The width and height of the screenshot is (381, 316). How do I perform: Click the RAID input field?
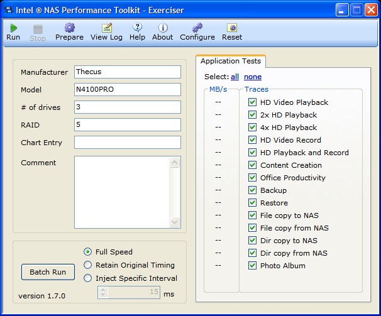pyautogui.click(x=128, y=124)
